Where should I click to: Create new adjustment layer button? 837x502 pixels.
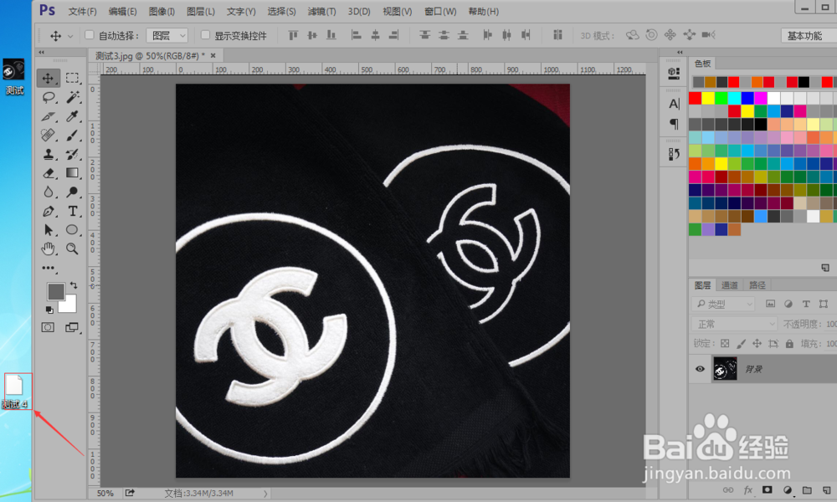[x=788, y=489]
